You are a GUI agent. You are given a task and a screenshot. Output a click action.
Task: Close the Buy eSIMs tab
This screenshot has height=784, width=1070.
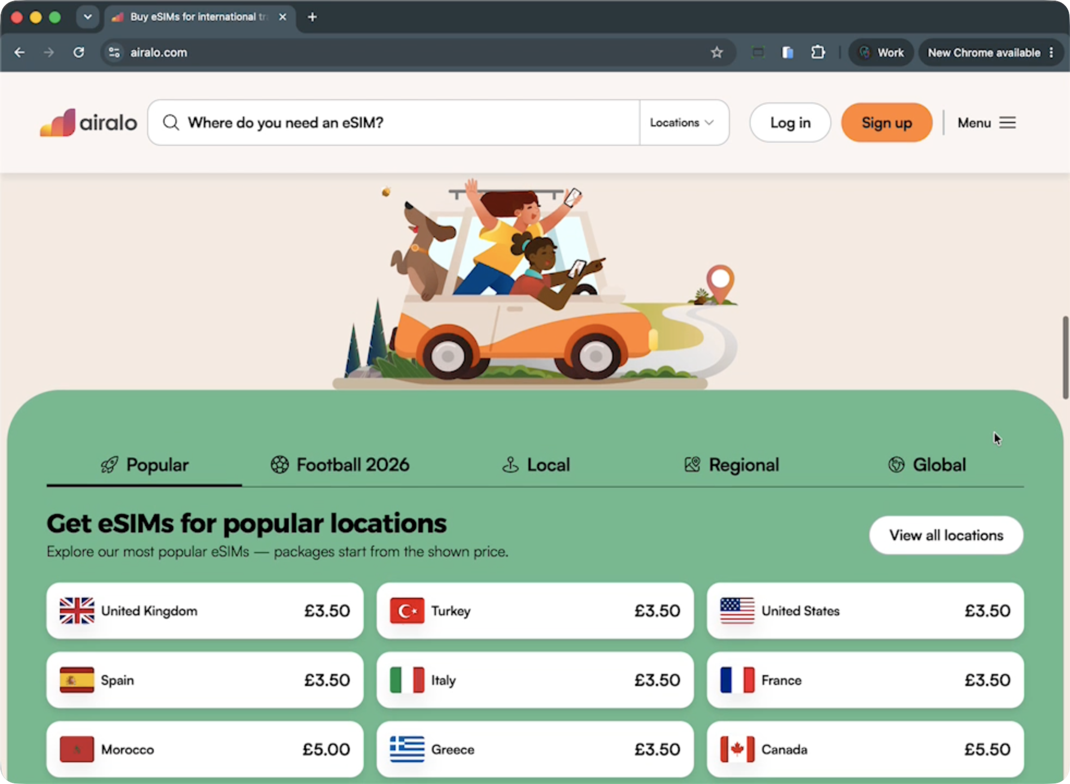(283, 17)
